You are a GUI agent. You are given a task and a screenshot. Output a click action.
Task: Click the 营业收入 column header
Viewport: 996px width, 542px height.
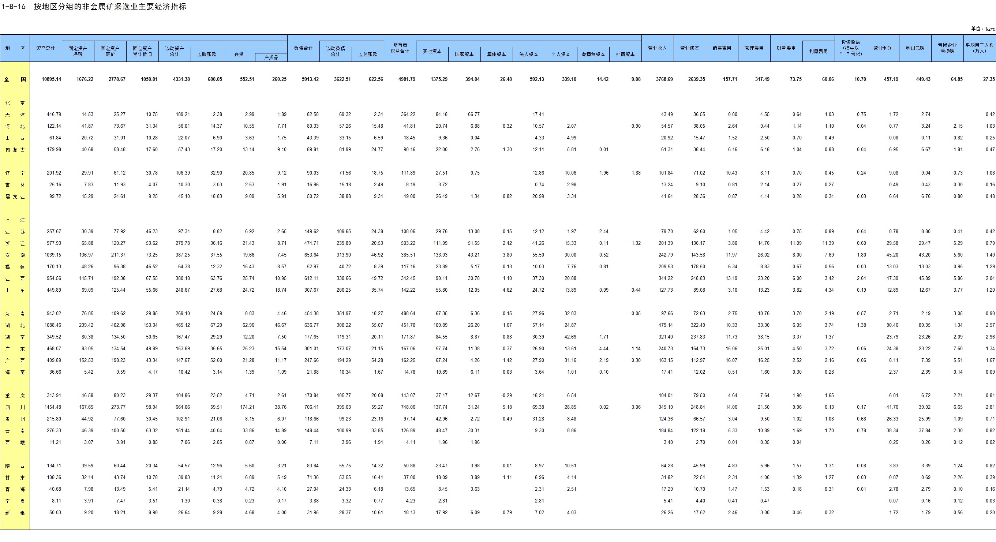657,48
